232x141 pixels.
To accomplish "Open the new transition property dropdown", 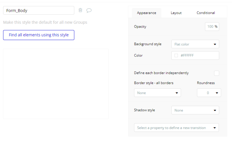I will (x=176, y=128).
